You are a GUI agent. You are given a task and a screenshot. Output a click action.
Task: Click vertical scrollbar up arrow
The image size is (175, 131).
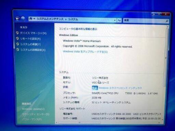coord(167,27)
